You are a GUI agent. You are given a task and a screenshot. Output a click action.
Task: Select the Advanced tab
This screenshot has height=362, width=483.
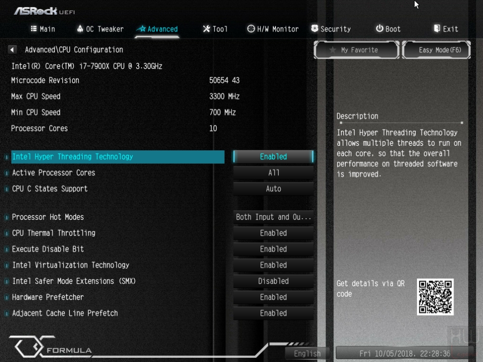pos(157,29)
